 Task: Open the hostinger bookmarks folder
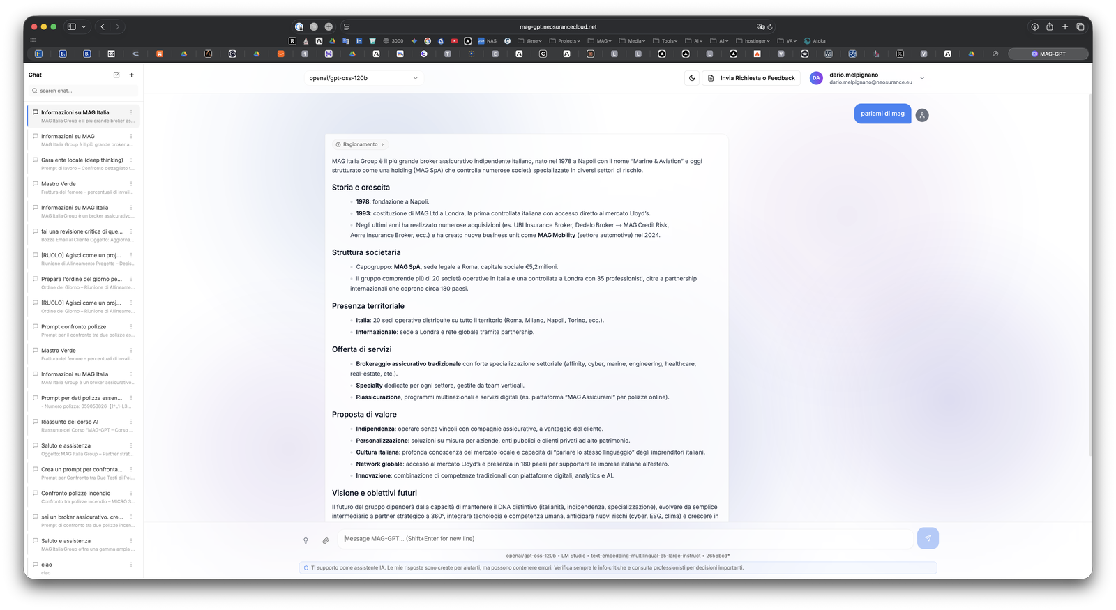click(x=753, y=41)
